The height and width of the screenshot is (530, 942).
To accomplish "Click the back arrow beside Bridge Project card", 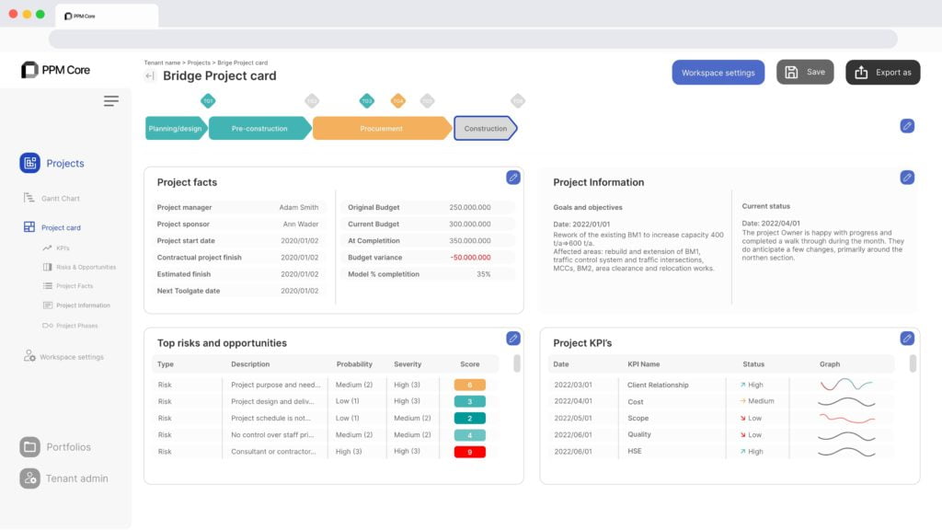I will [x=150, y=76].
